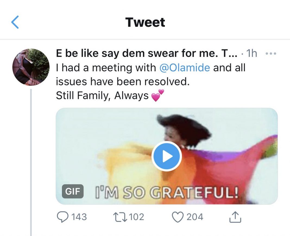
Task: Click the 1h timestamp
Action: pyautogui.click(x=251, y=54)
